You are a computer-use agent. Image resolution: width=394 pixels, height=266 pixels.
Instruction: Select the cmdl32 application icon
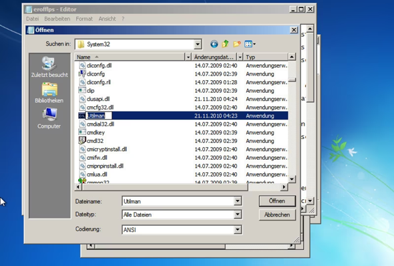point(82,140)
